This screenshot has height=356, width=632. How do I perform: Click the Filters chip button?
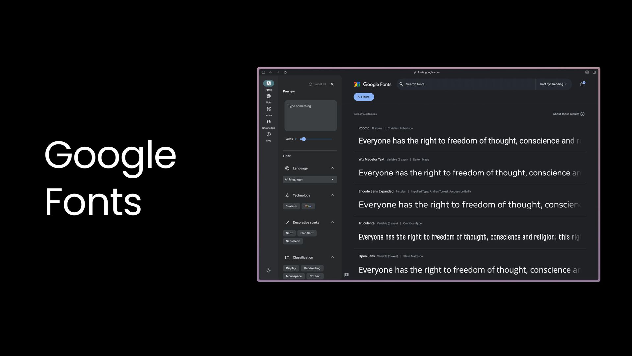(364, 97)
